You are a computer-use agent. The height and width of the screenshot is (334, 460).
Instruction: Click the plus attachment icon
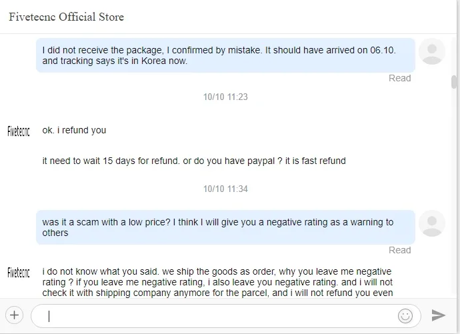click(15, 315)
